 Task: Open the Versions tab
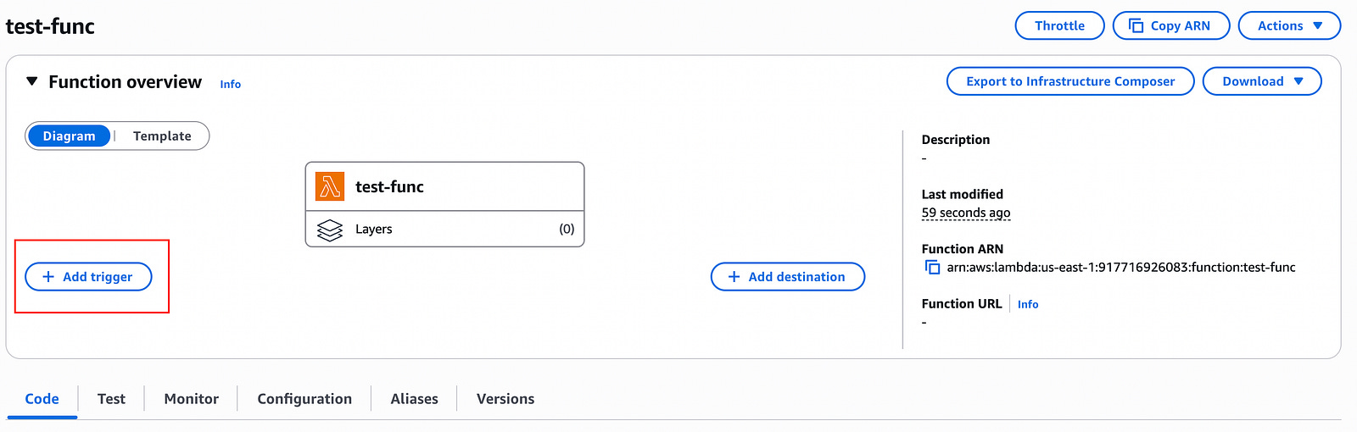point(505,399)
